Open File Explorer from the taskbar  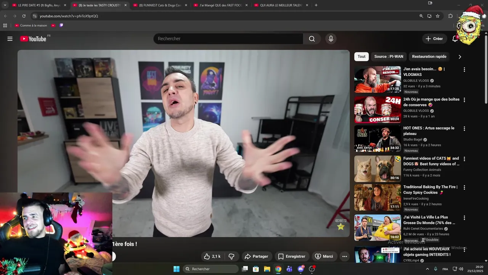[267, 269]
